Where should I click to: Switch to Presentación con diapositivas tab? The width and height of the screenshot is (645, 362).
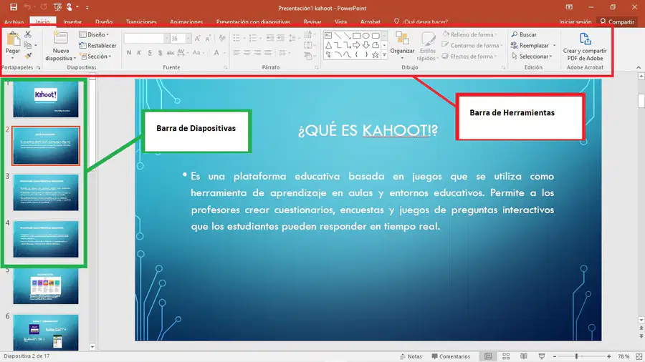coord(253,21)
